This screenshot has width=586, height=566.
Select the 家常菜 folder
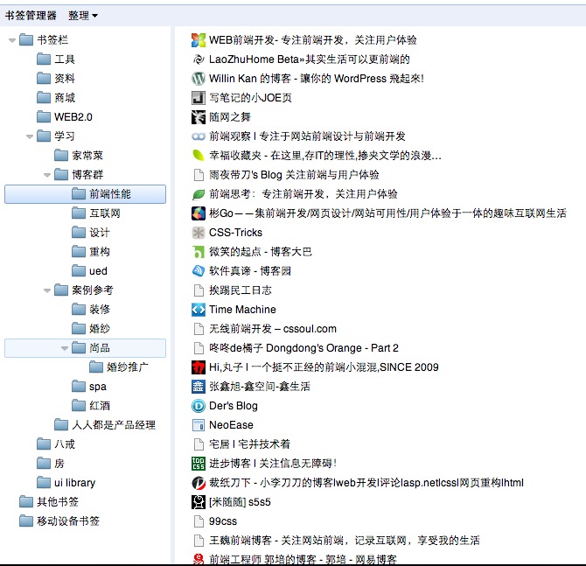[79, 156]
